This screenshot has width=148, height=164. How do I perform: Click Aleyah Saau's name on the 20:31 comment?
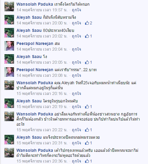pos(29,137)
